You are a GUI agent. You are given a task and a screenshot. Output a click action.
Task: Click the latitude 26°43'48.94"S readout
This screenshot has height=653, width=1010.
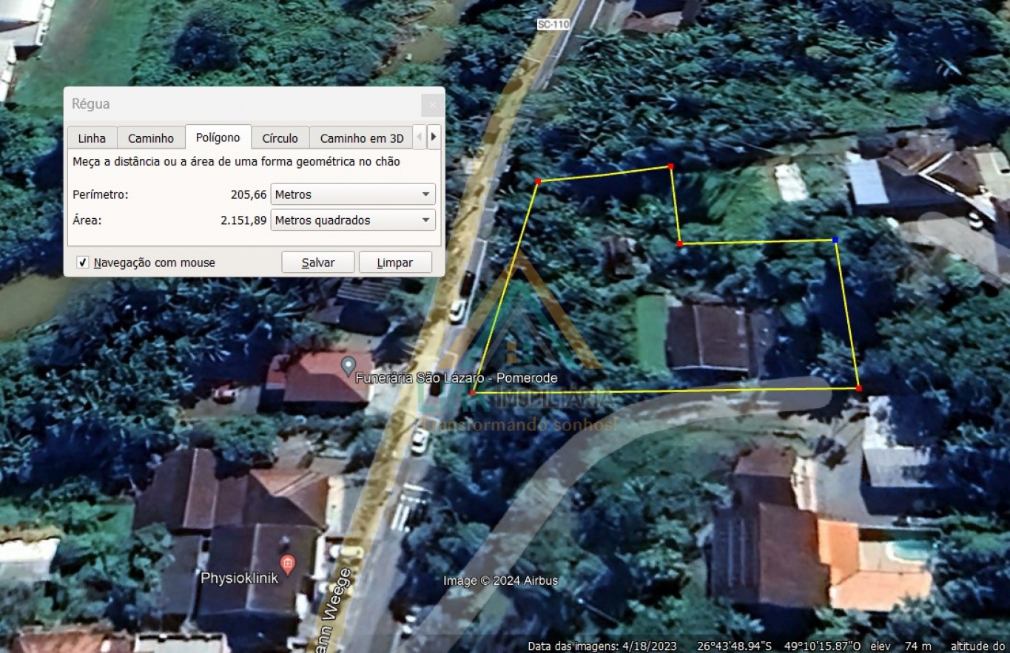(734, 646)
